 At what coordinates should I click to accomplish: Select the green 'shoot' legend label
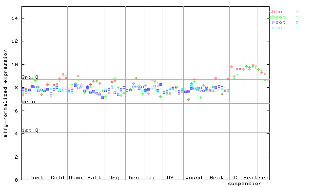277,17
